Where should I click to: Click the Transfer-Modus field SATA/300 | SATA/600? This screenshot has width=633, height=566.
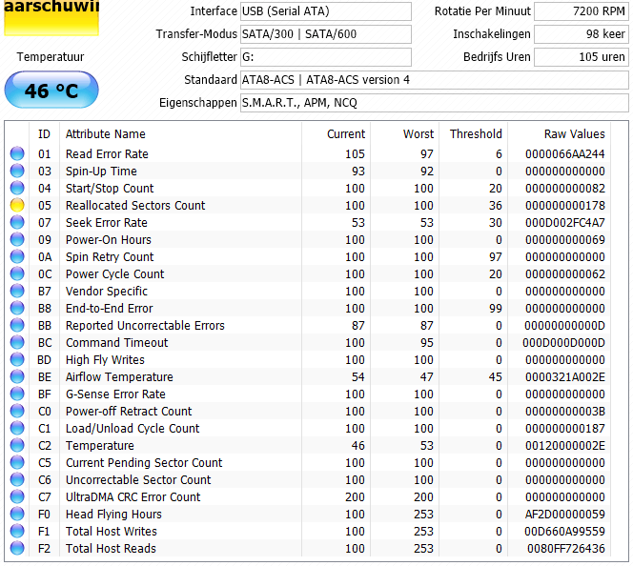click(326, 34)
